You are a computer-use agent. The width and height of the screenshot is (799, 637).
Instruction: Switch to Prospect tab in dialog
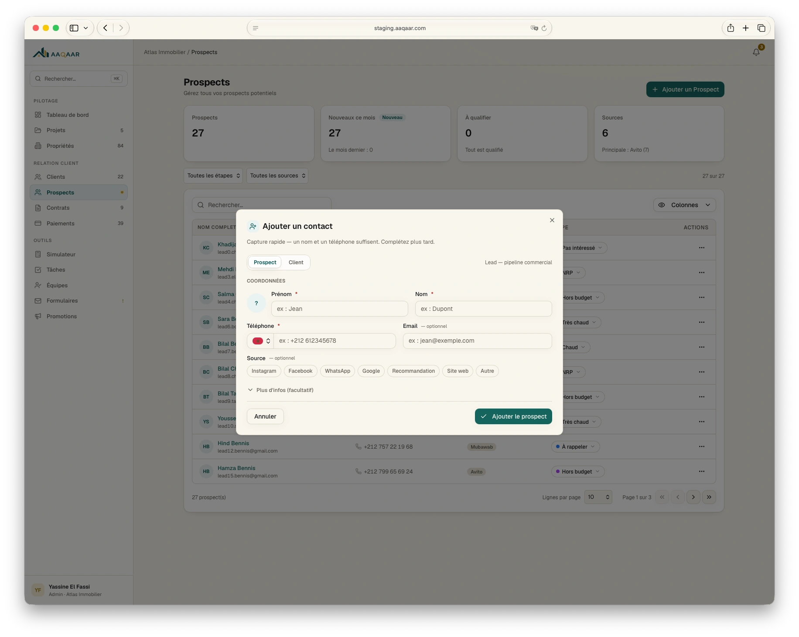click(265, 262)
